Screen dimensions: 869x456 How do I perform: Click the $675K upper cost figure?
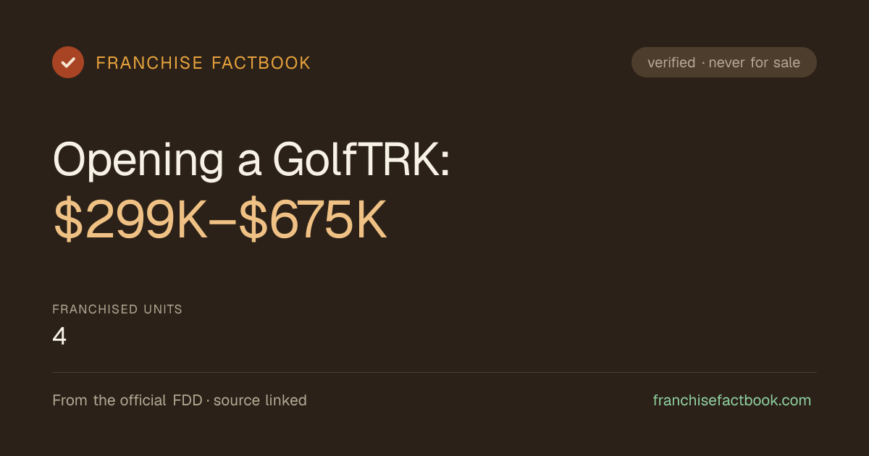coord(314,221)
